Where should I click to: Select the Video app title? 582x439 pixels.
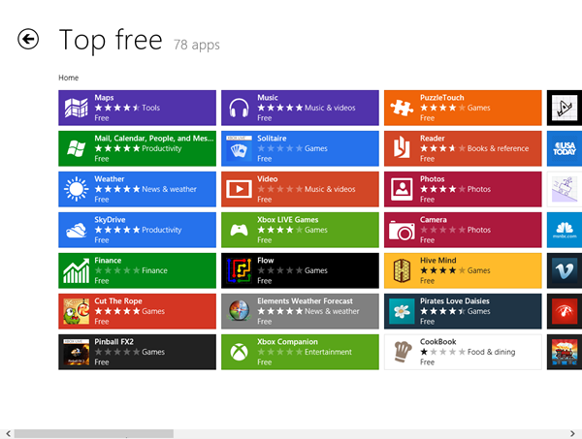[x=268, y=178]
